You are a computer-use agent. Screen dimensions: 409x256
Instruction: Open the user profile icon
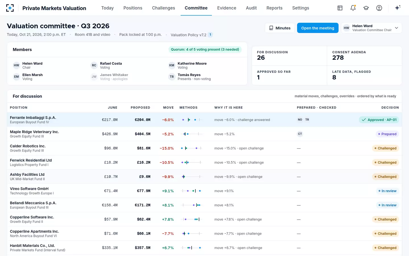(x=379, y=8)
